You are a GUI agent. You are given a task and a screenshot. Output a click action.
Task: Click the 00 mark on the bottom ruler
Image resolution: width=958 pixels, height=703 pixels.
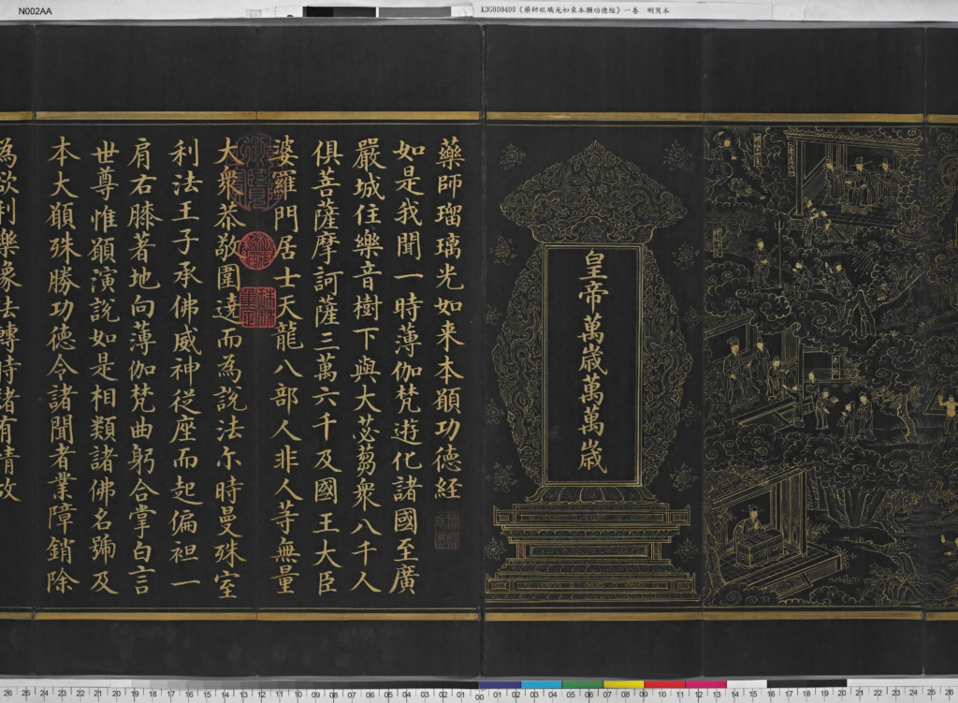point(482,696)
